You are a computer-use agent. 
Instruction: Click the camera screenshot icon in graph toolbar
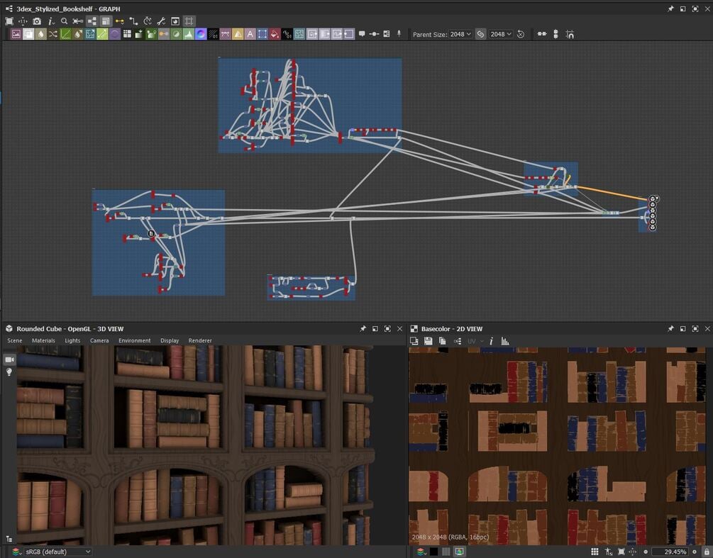37,21
